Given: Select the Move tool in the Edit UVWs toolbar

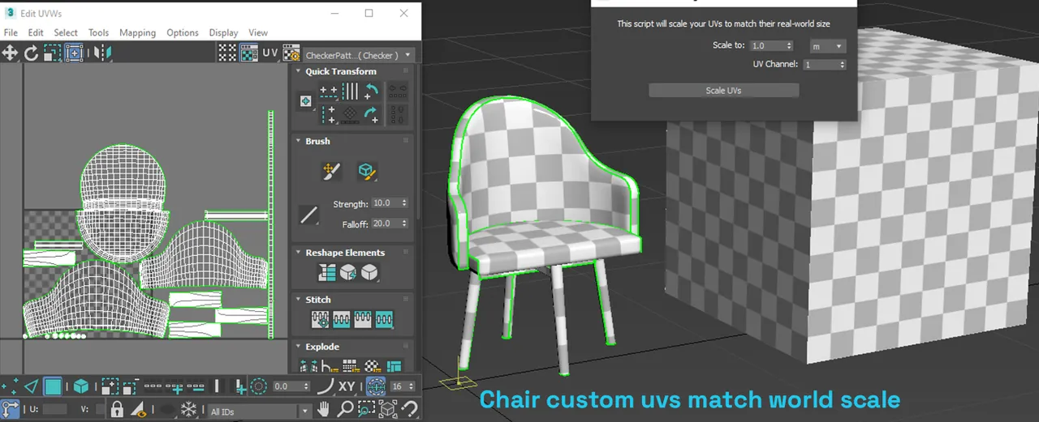Looking at the screenshot, I should click(x=10, y=53).
